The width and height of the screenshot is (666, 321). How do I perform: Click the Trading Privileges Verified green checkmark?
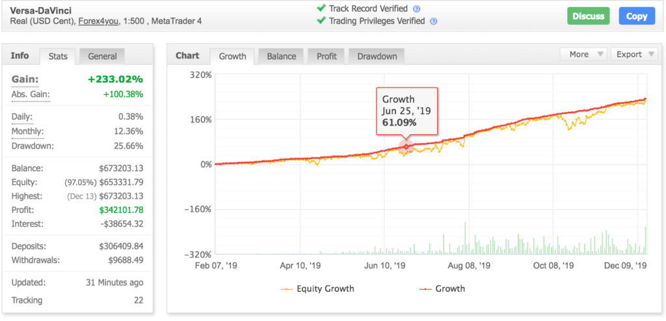click(x=321, y=21)
